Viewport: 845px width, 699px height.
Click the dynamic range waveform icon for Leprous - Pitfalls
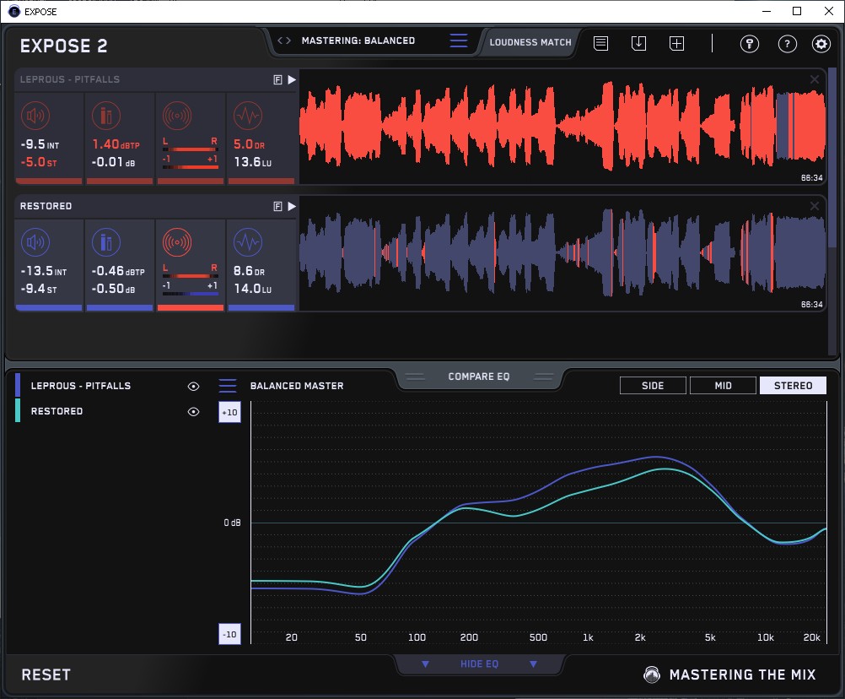[x=246, y=116]
